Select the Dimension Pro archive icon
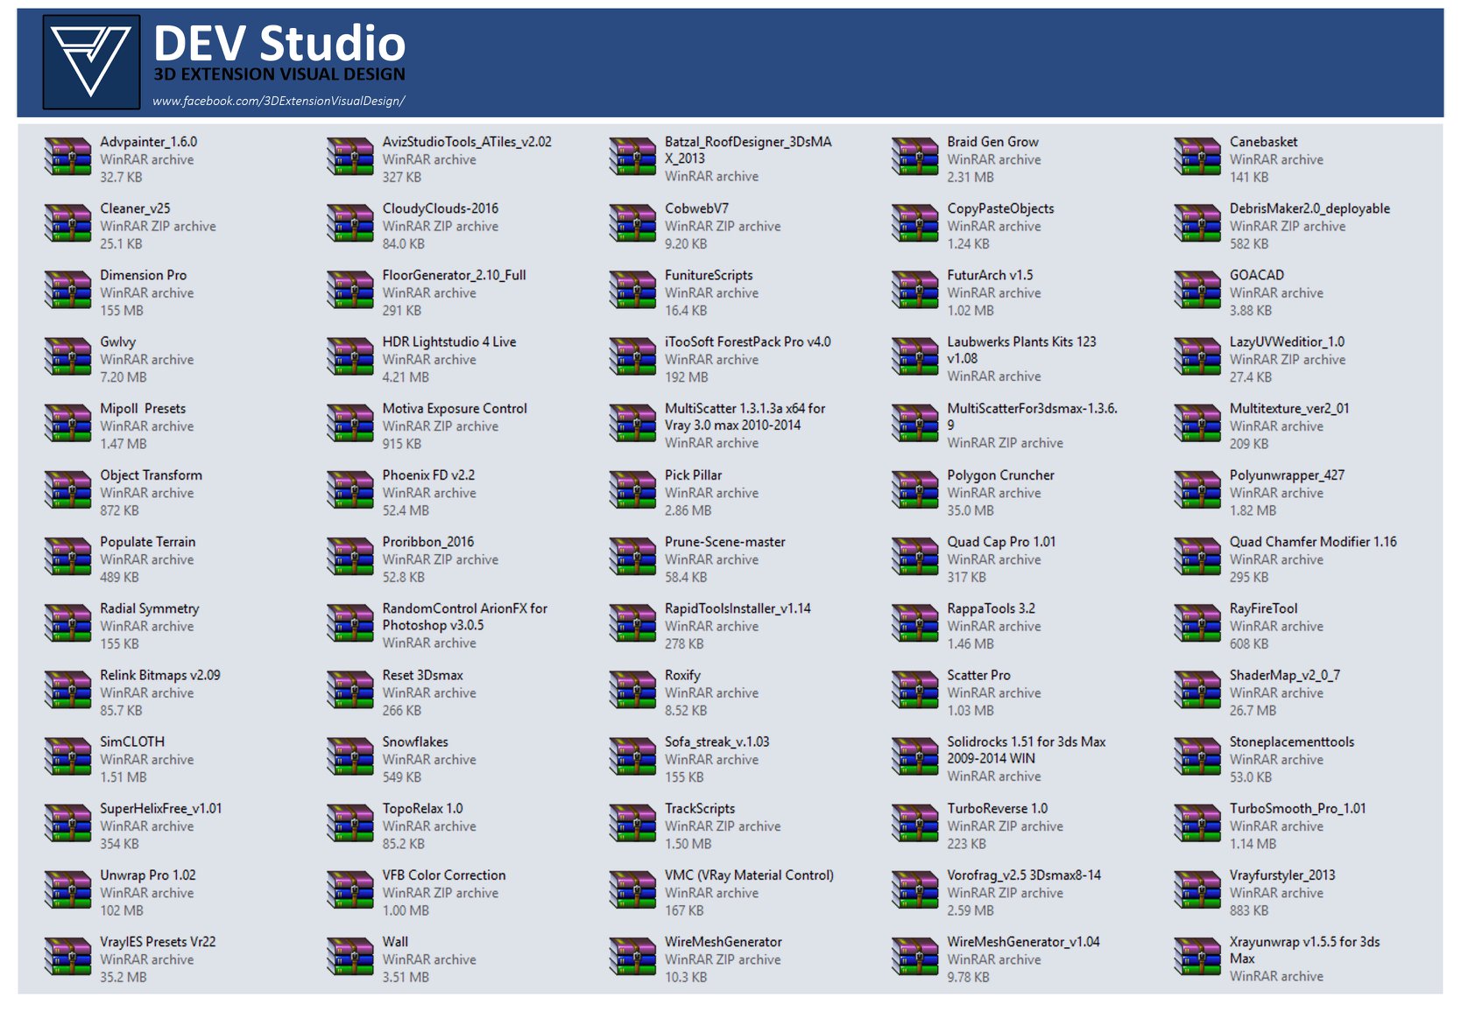This screenshot has height=1012, width=1461. (x=67, y=291)
